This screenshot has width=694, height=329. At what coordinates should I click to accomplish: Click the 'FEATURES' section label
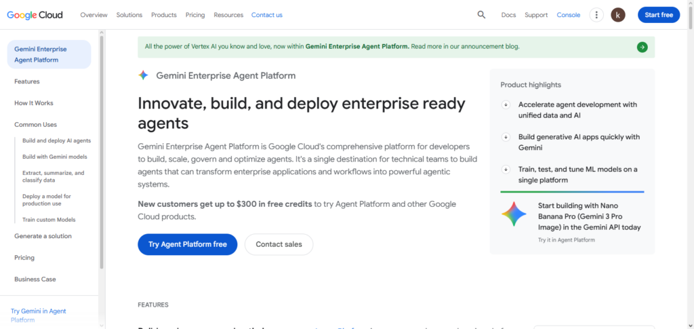pos(153,305)
